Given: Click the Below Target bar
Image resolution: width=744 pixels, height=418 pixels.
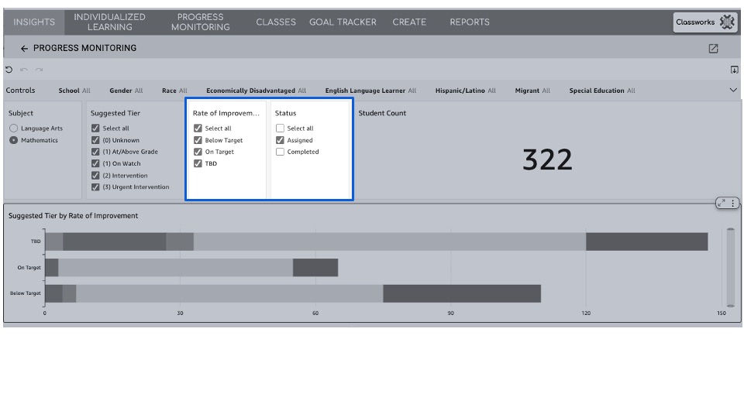Looking at the screenshot, I should click(293, 293).
